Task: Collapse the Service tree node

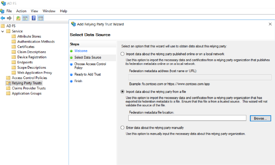Action: 3,31
